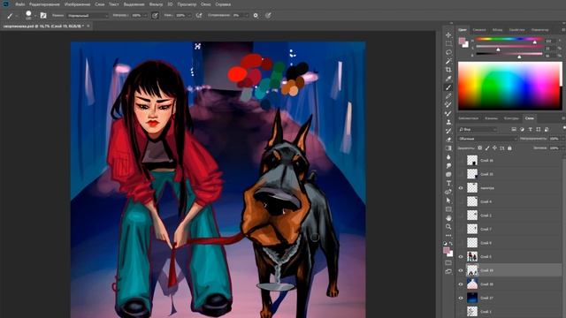566x318 pixels.
Task: Lock all layer attributes padlock icon
Action: [509, 148]
